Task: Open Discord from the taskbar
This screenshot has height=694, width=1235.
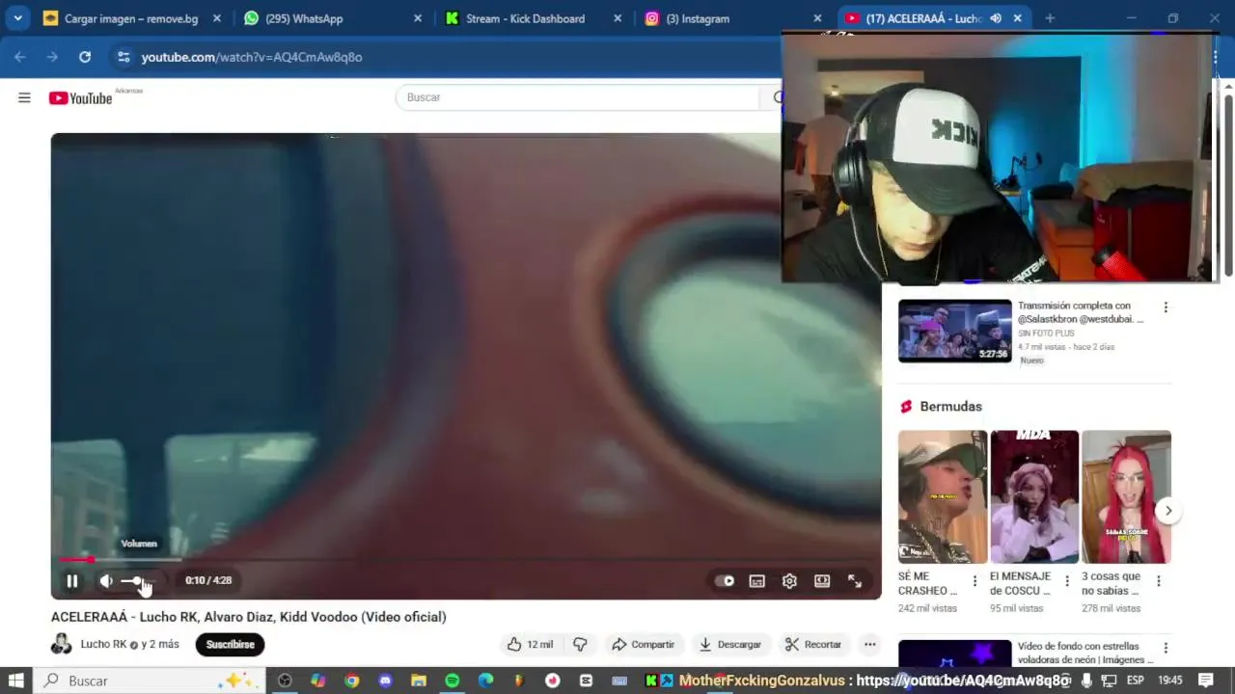Action: (x=385, y=681)
